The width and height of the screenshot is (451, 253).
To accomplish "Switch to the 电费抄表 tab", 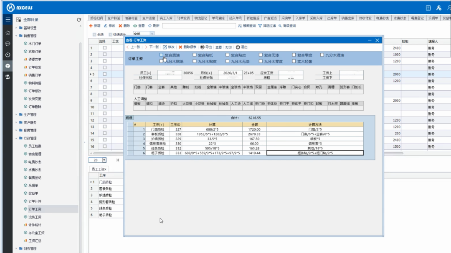I will [382, 18].
